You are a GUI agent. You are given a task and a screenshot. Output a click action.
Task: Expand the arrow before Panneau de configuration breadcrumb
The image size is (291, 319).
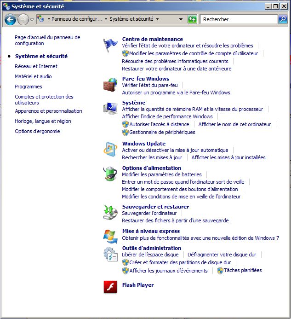pos(49,19)
